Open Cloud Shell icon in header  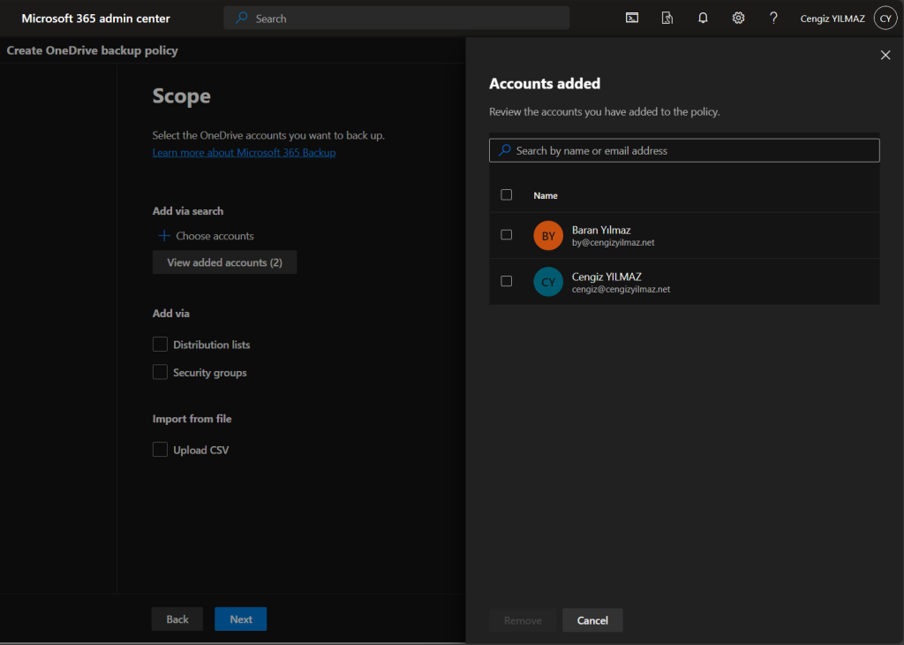pyautogui.click(x=632, y=19)
